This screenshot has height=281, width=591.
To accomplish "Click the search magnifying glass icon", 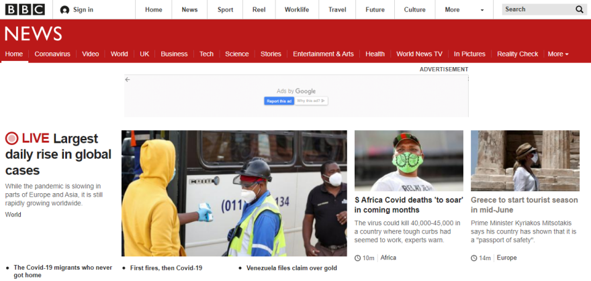I will pyautogui.click(x=580, y=9).
